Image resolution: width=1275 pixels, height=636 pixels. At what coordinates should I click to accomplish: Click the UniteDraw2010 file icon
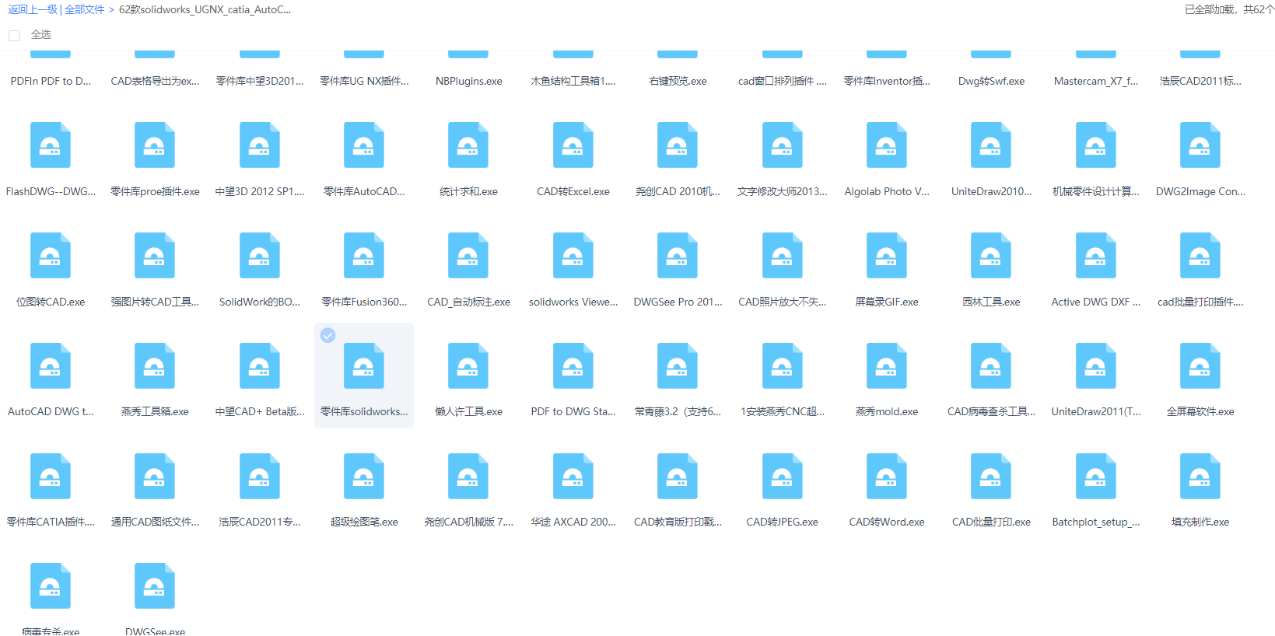[x=991, y=145]
